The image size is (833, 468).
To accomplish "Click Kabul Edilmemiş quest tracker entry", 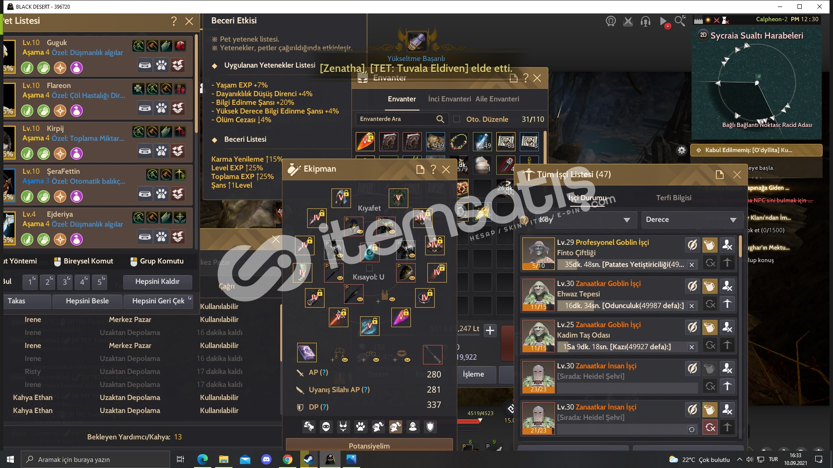I will [756, 150].
